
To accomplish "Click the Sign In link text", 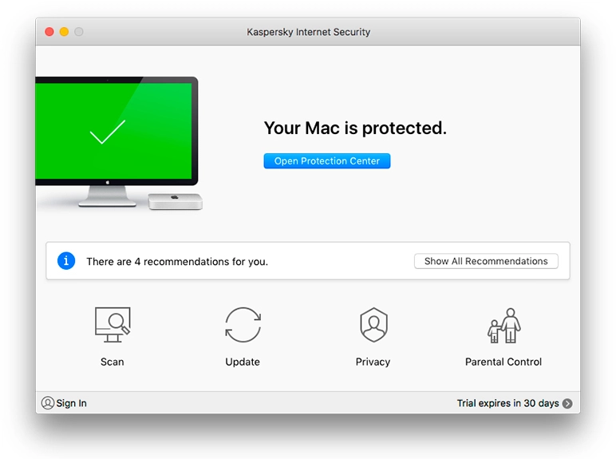I will [72, 403].
